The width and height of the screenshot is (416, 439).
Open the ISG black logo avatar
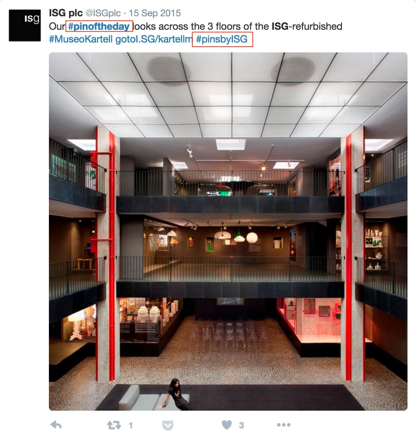click(x=25, y=25)
